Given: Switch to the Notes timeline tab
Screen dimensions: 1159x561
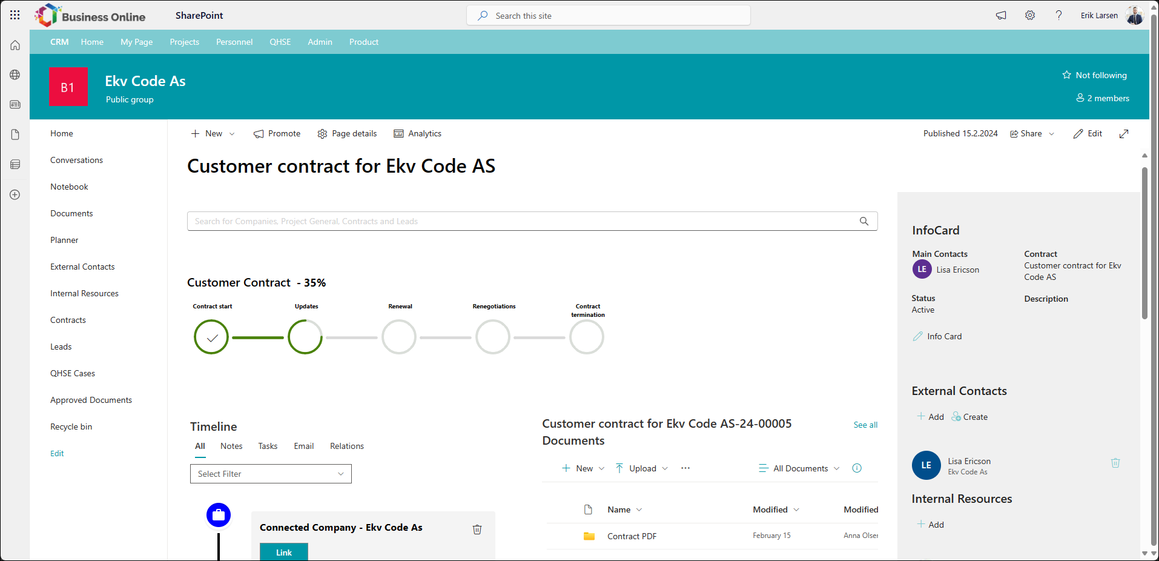Looking at the screenshot, I should 231,446.
